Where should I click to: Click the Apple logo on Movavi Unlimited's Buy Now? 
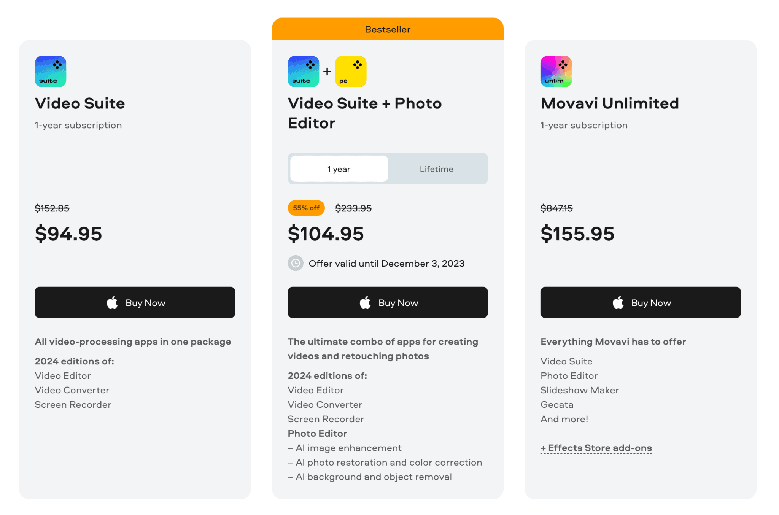618,302
